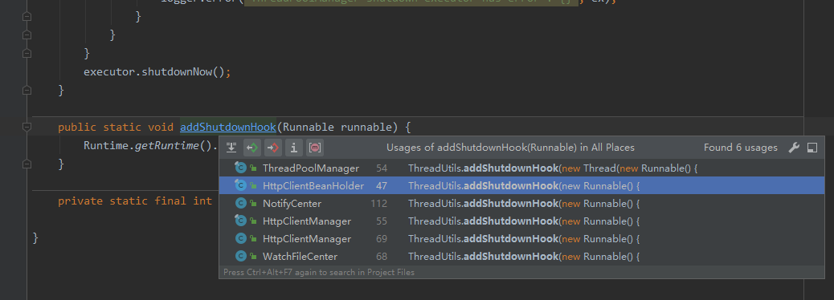Select ThreadPoolManager usage at line 54
This screenshot has height=300, width=834.
[x=521, y=168]
